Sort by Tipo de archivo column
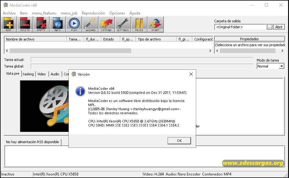Image resolution: width=289 pixels, height=178 pixels. [156, 39]
